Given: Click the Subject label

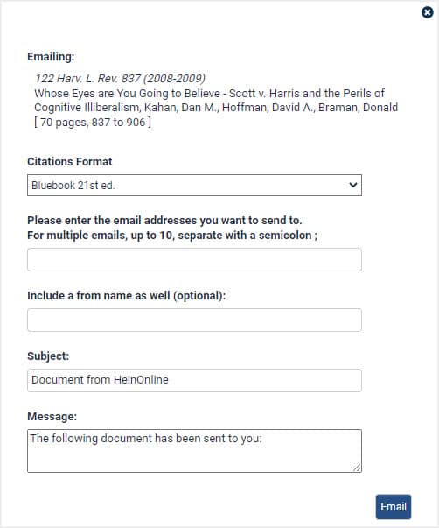Looking at the screenshot, I should point(48,356).
